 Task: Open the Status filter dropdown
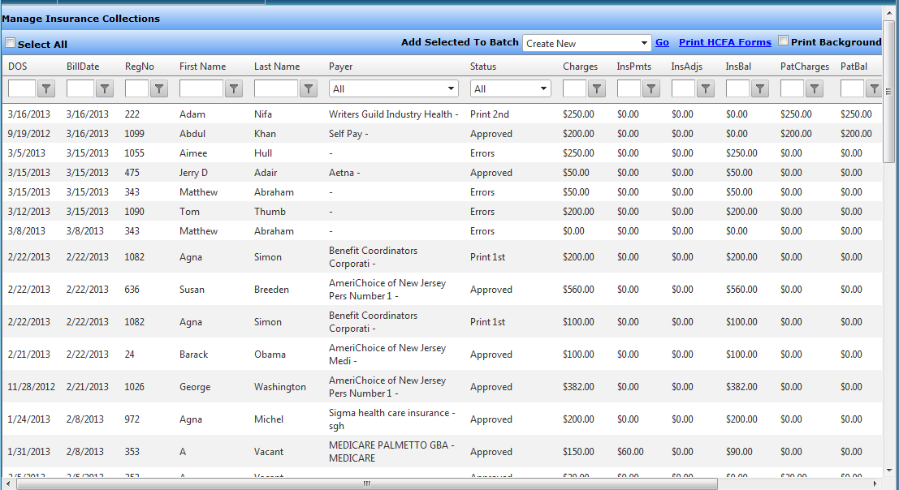(x=512, y=88)
